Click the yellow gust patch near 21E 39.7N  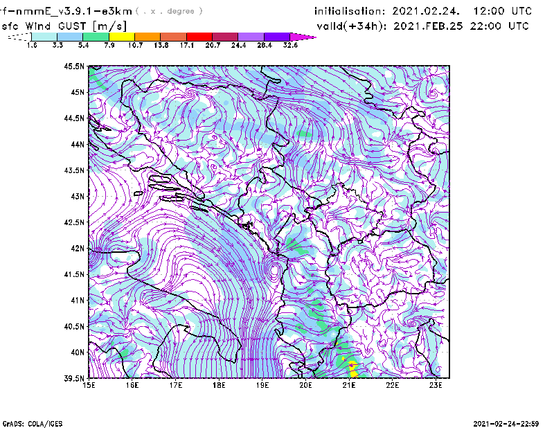(353, 368)
